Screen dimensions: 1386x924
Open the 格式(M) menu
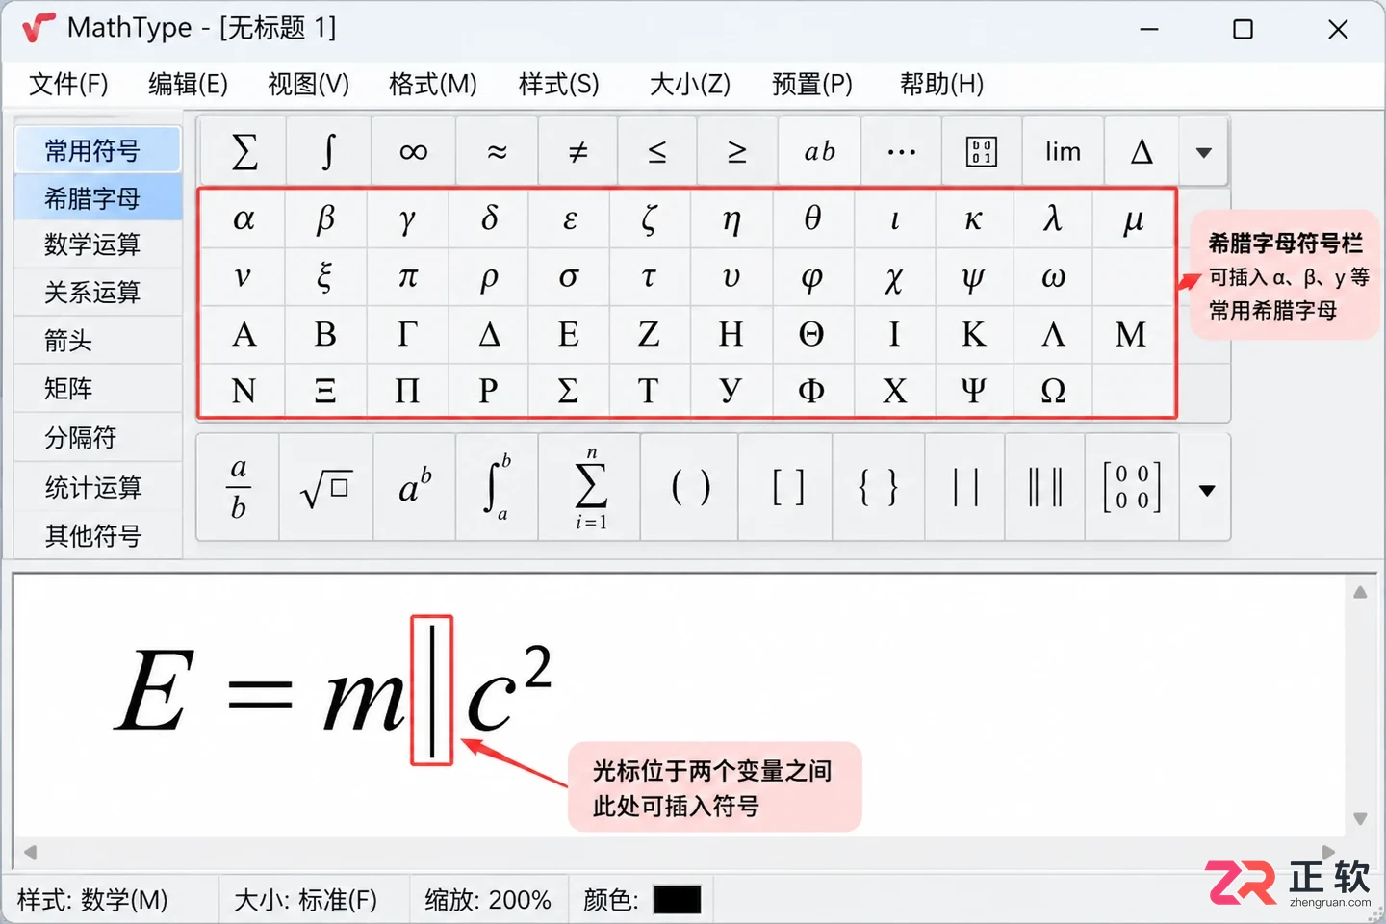pyautogui.click(x=433, y=84)
